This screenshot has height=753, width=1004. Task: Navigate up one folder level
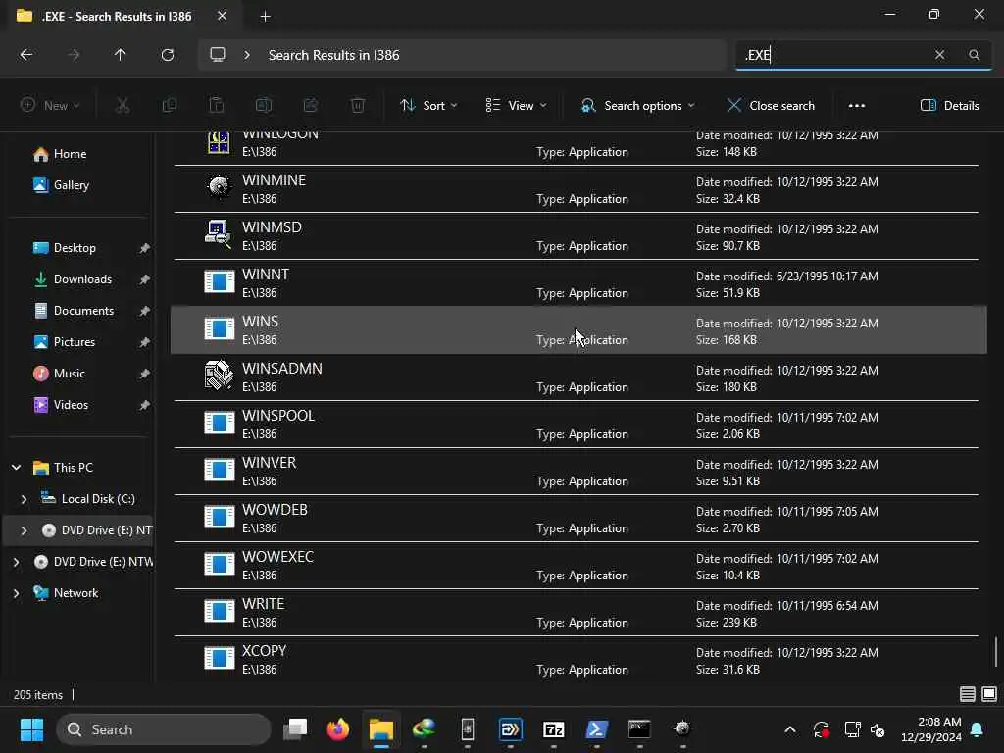120,55
